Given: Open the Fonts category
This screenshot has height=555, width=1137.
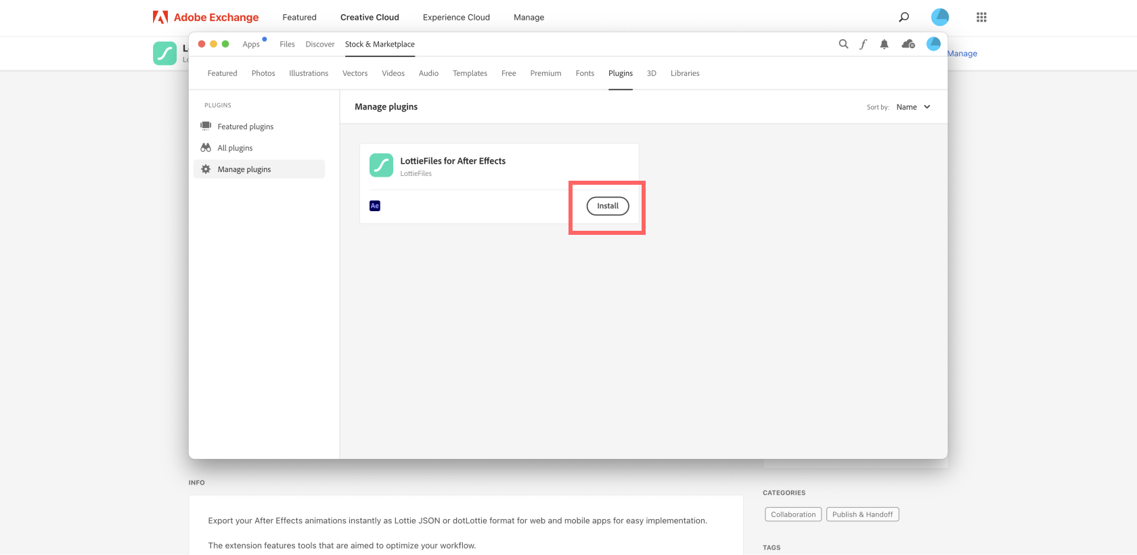Looking at the screenshot, I should [x=585, y=73].
